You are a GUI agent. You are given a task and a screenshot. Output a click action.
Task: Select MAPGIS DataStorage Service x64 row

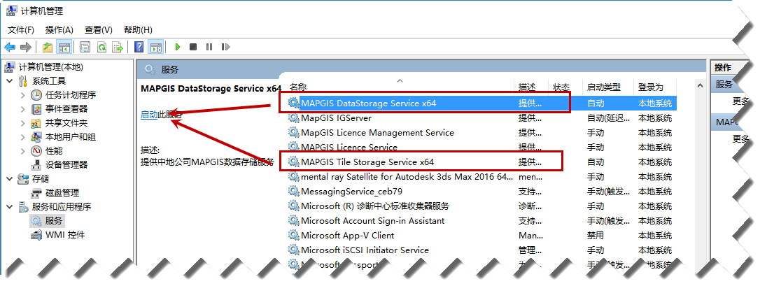pyautogui.click(x=481, y=103)
